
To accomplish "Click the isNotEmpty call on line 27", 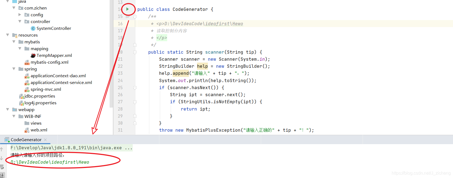I will click(x=227, y=102).
